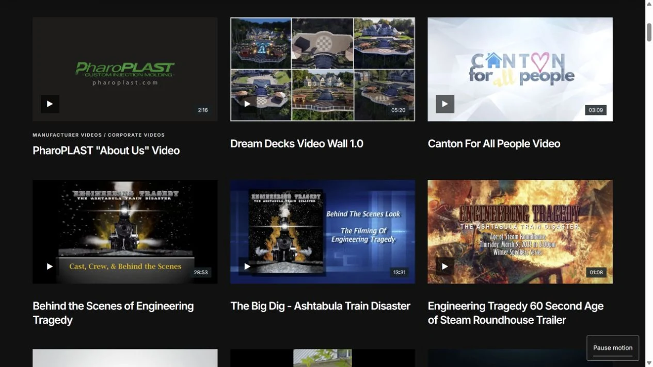This screenshot has height=367, width=653.
Task: Open Engineering Tragedy 60 Second trailer title
Action: coord(516,313)
